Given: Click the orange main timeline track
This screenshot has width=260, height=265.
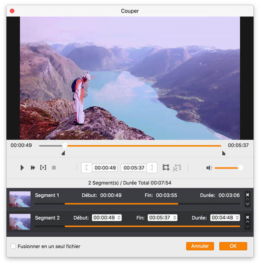Looking at the screenshot, I should click(x=144, y=146).
